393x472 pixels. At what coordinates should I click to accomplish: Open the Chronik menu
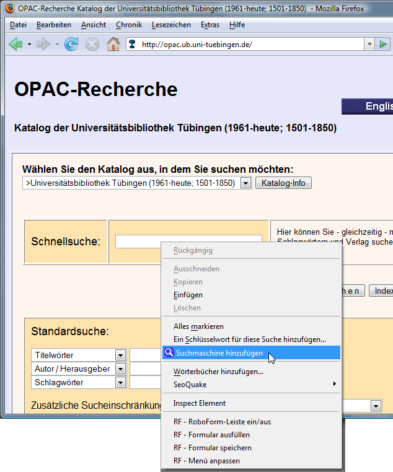coord(129,25)
